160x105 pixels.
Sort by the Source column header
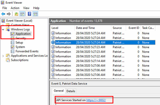(119, 28)
